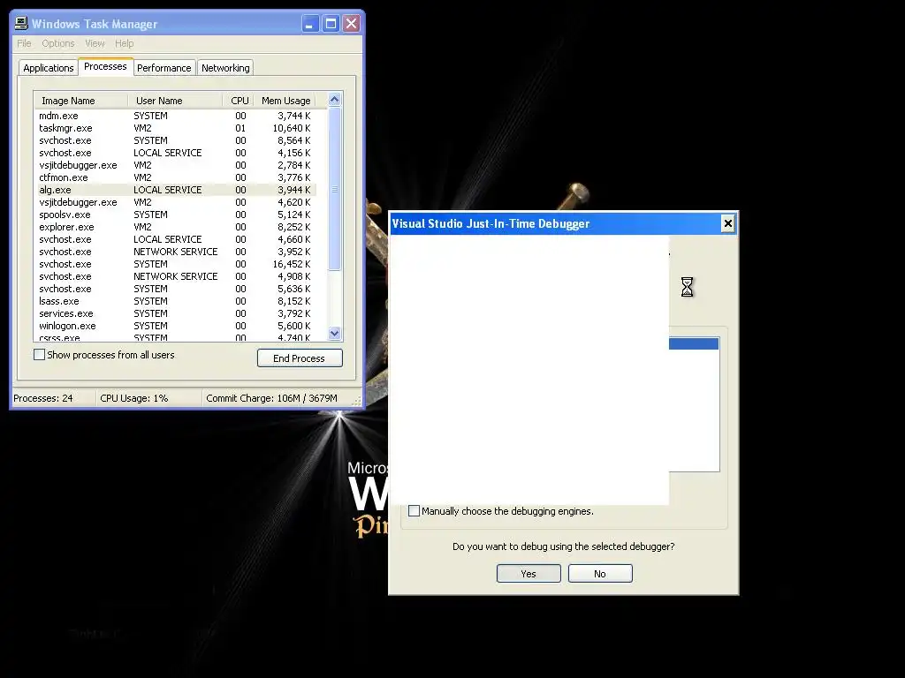This screenshot has height=678, width=905.
Task: Click Yes to debug with selected debugger
Action: tap(529, 574)
